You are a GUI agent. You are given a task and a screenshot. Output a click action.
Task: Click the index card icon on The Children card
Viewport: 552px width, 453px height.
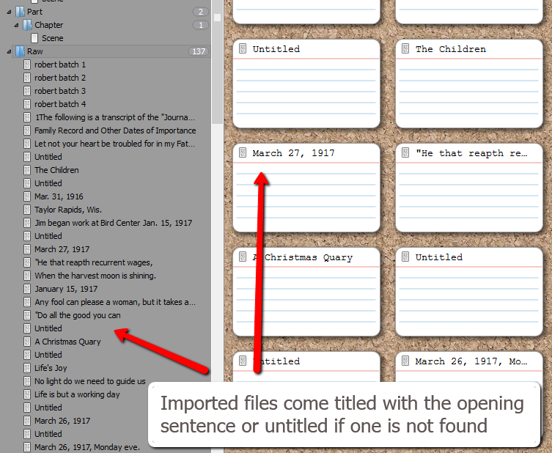tap(405, 49)
